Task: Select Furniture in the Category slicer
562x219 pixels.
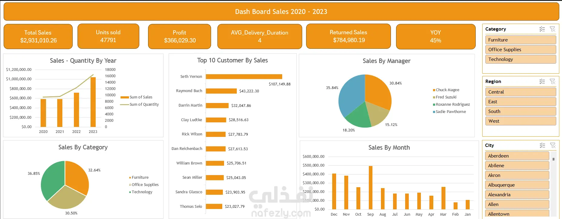Action: click(521, 40)
